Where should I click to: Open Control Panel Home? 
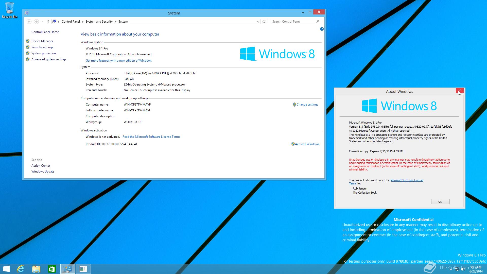tap(45, 32)
